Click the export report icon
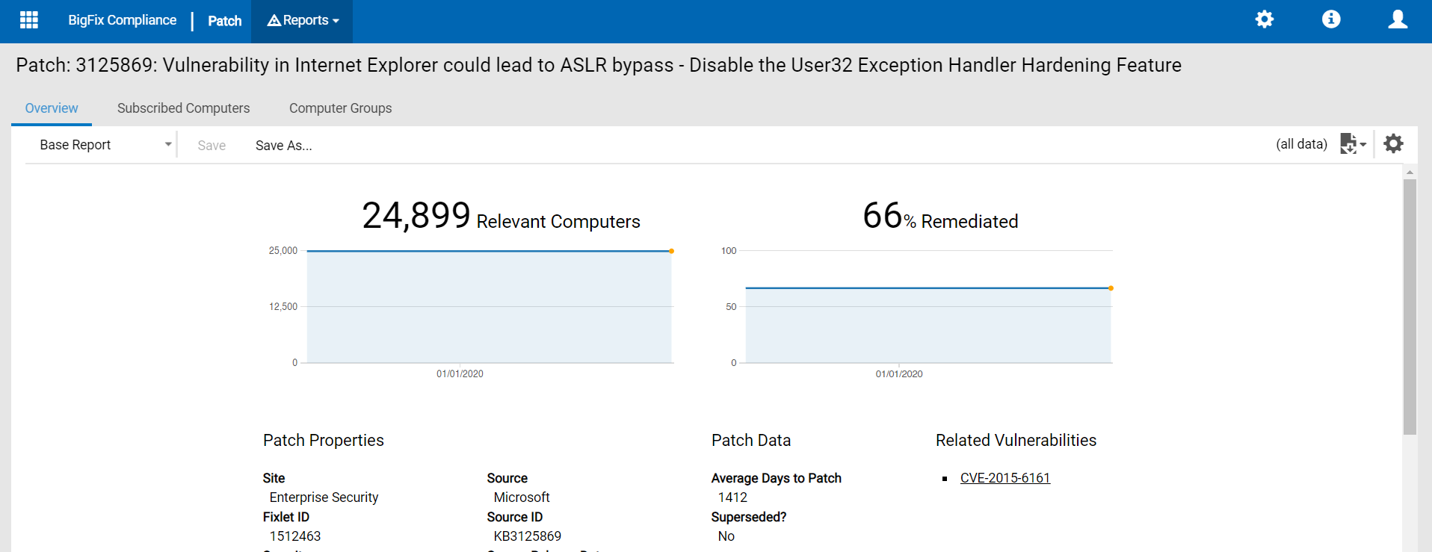The image size is (1432, 552). (1348, 143)
